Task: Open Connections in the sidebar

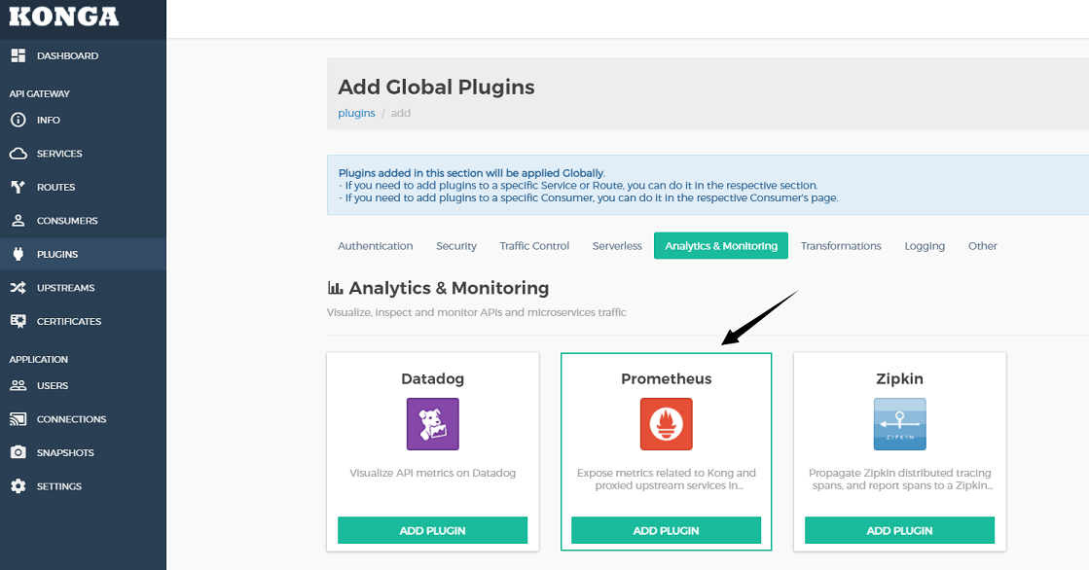Action: [x=71, y=419]
